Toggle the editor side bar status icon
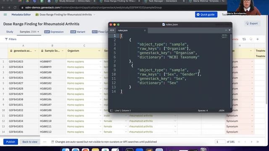Image resolution: width=269 pixels, height=151 pixels. point(111,111)
